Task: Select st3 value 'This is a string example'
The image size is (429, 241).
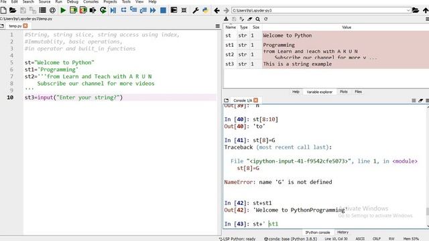Action: point(298,64)
